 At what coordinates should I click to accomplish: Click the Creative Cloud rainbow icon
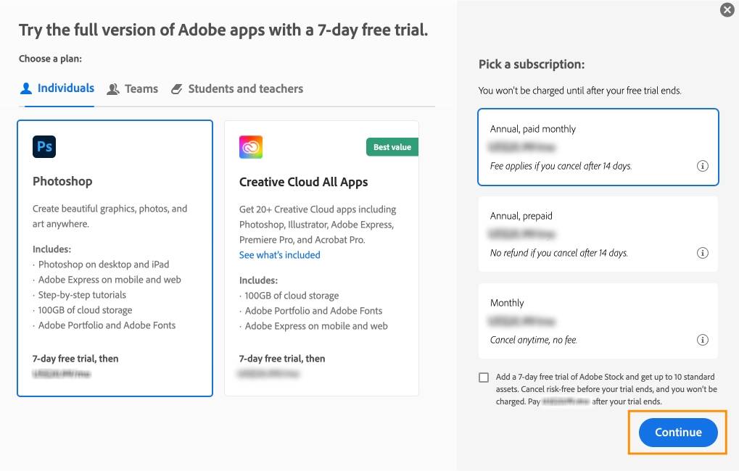point(251,147)
